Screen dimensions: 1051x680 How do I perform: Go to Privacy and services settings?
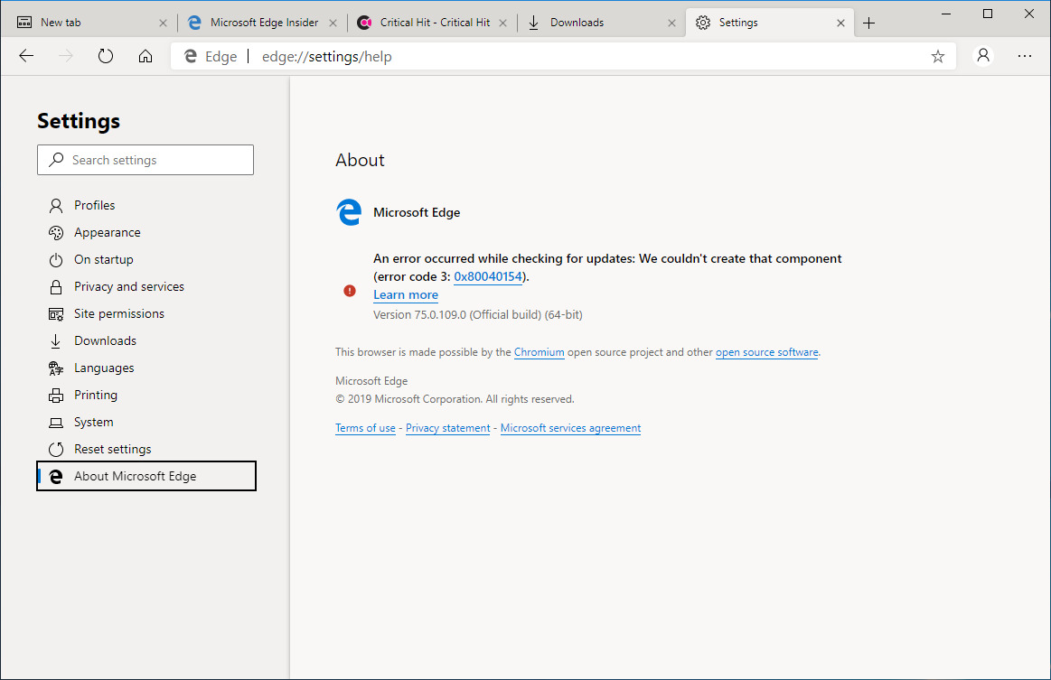(x=128, y=286)
